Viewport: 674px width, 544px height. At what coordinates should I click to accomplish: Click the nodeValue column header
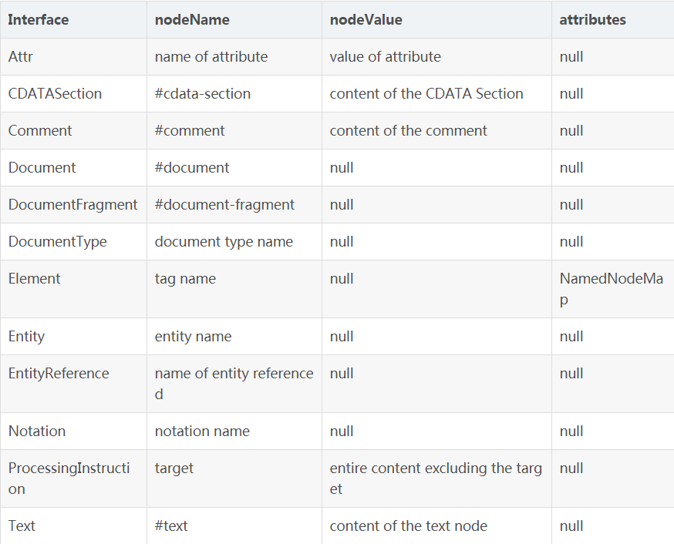[436, 20]
